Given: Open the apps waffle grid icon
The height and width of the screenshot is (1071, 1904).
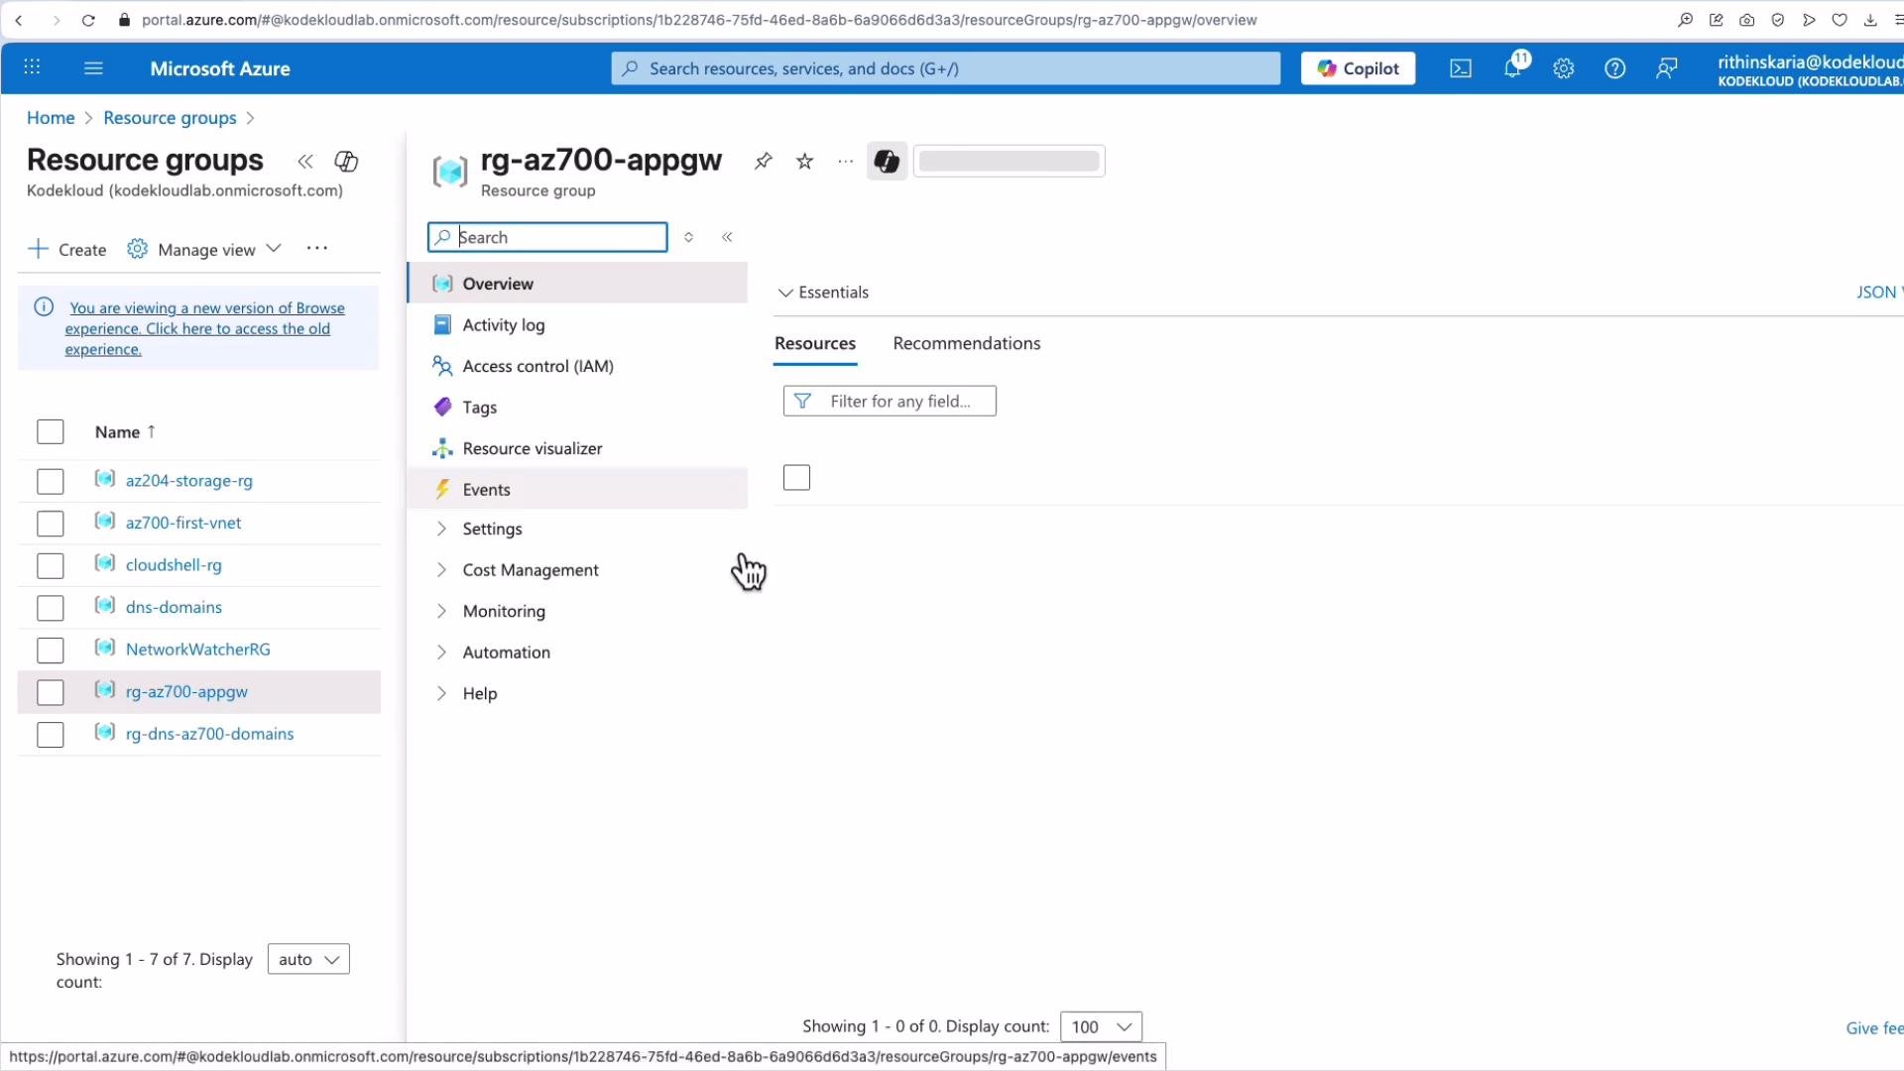Looking at the screenshot, I should click(x=32, y=67).
